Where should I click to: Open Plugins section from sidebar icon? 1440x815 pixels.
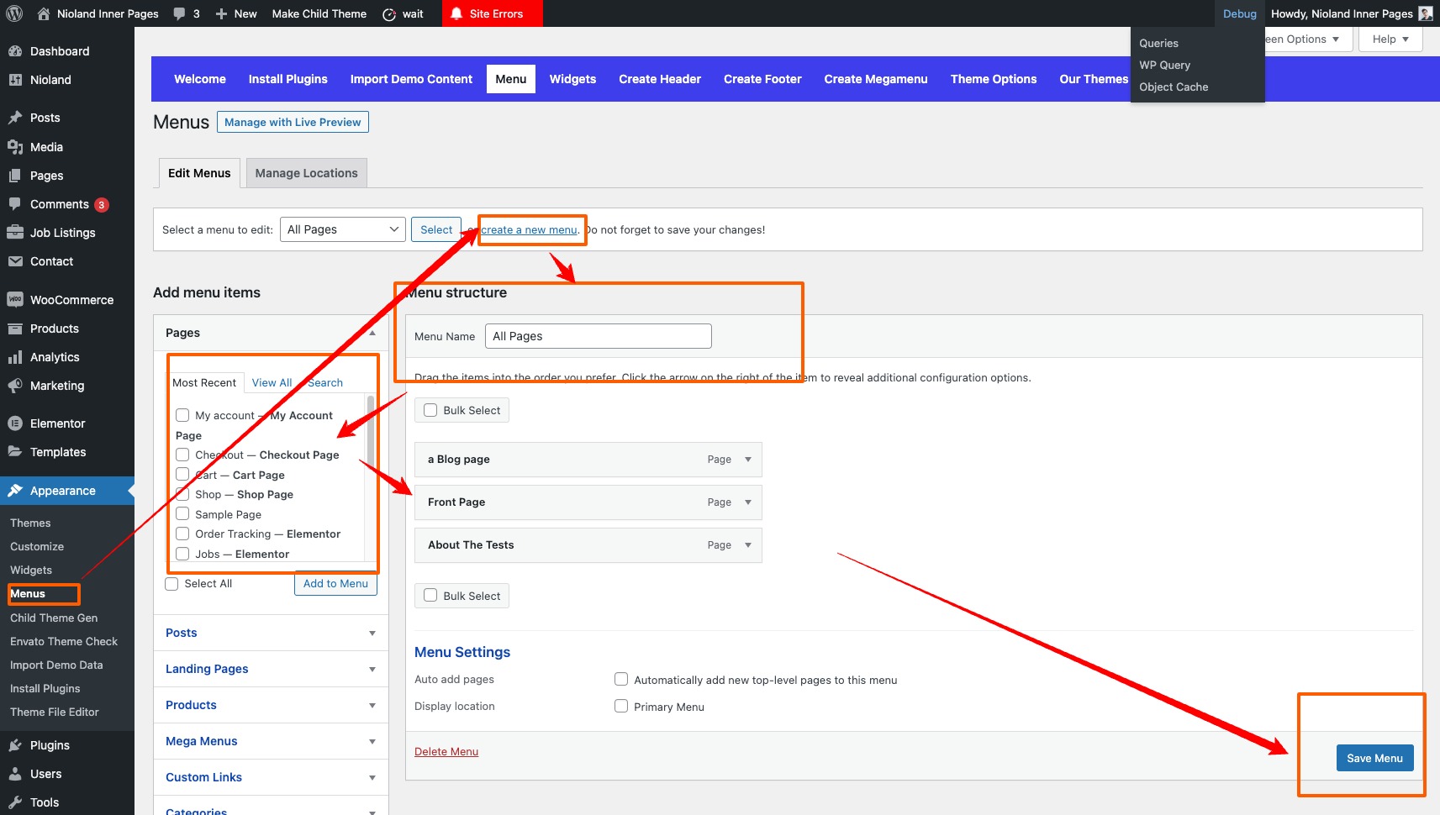pyautogui.click(x=15, y=745)
